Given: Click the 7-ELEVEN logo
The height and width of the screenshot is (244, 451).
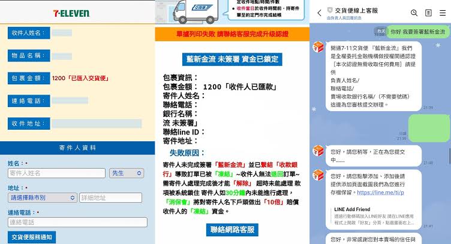Looking at the screenshot, I should click(x=71, y=13).
